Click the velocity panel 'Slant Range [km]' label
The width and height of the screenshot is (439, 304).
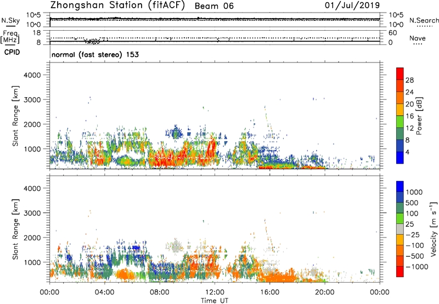(15, 229)
